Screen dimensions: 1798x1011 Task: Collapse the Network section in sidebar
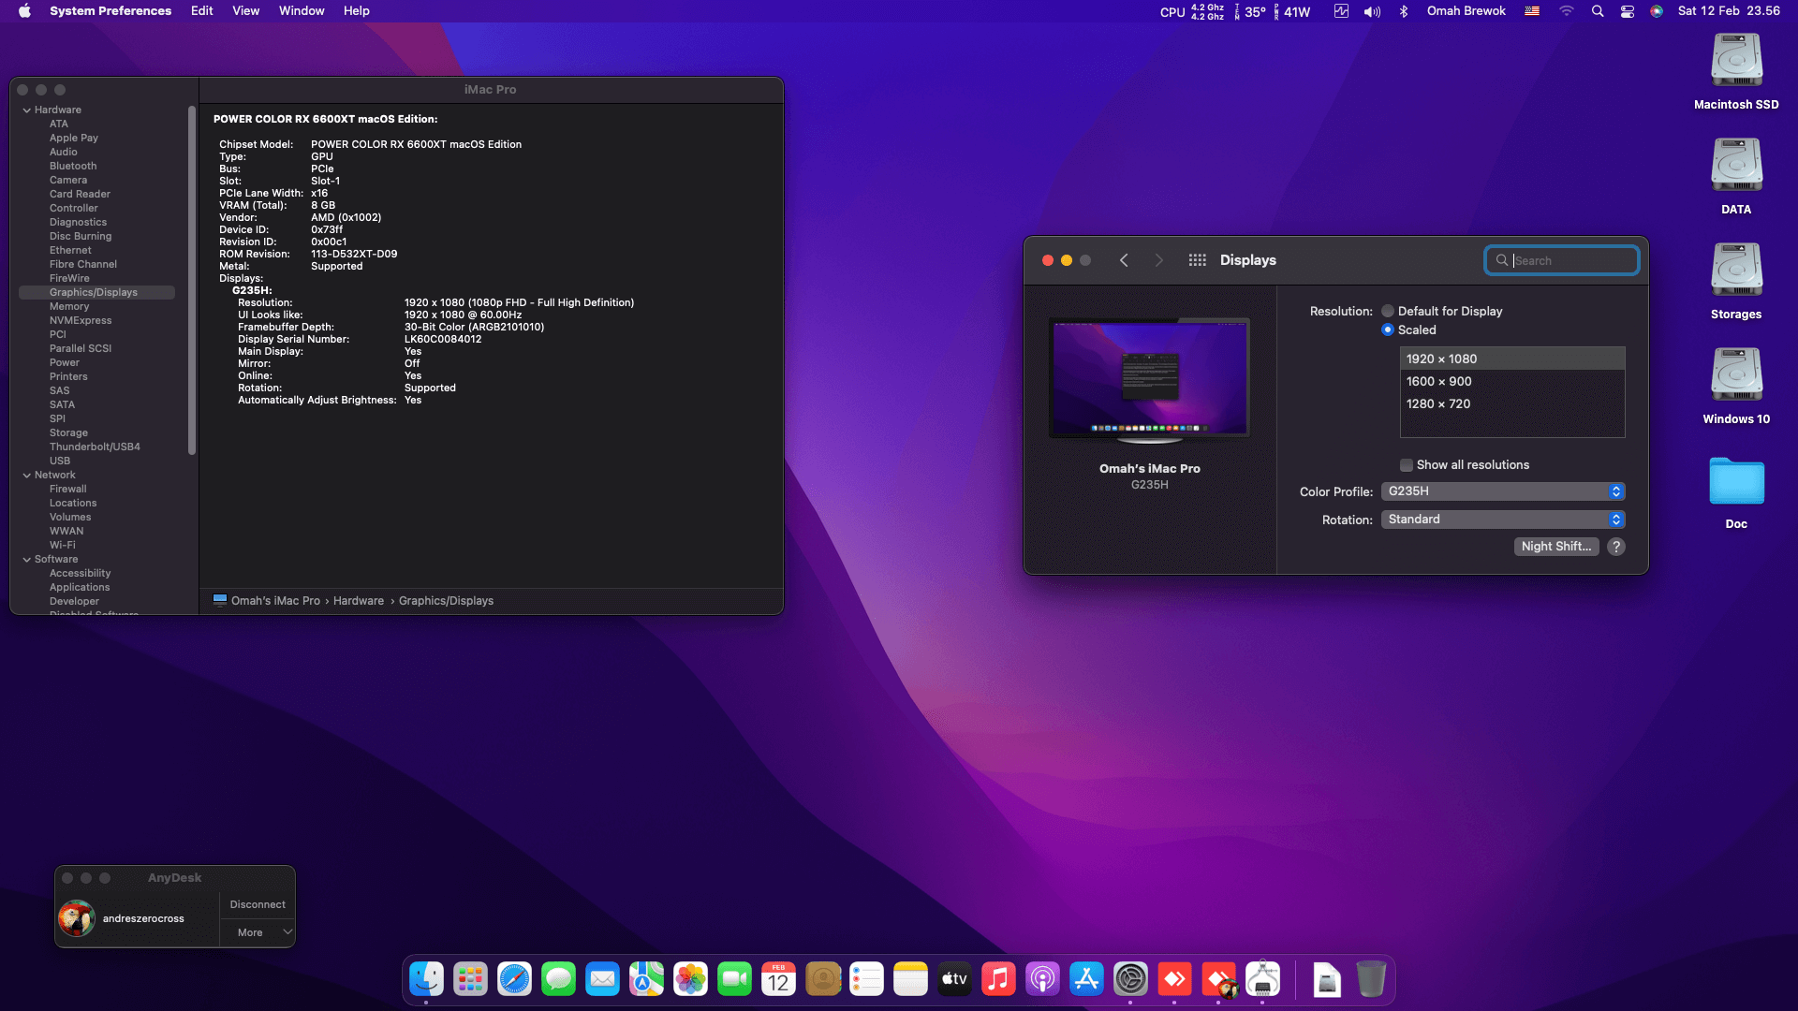(27, 476)
